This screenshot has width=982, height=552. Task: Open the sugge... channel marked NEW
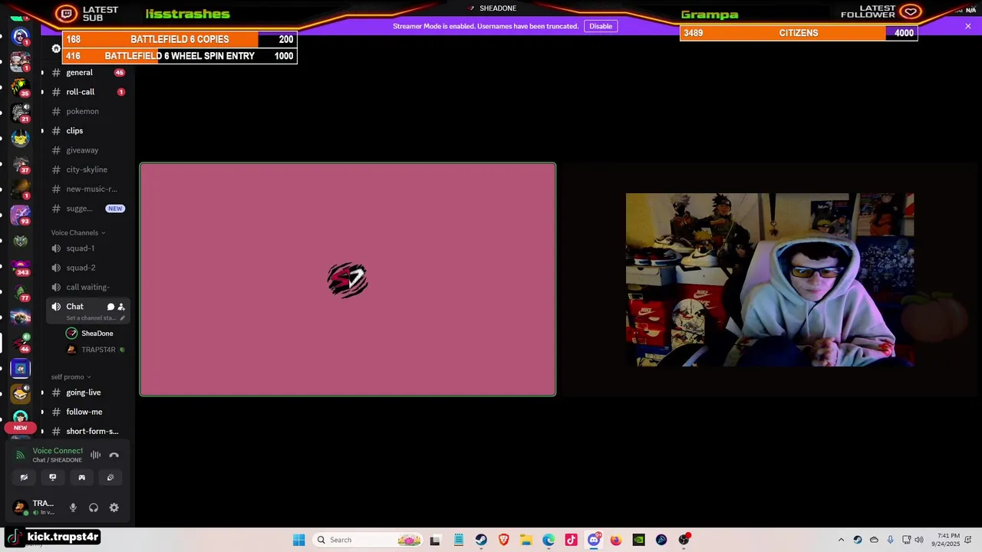point(87,209)
